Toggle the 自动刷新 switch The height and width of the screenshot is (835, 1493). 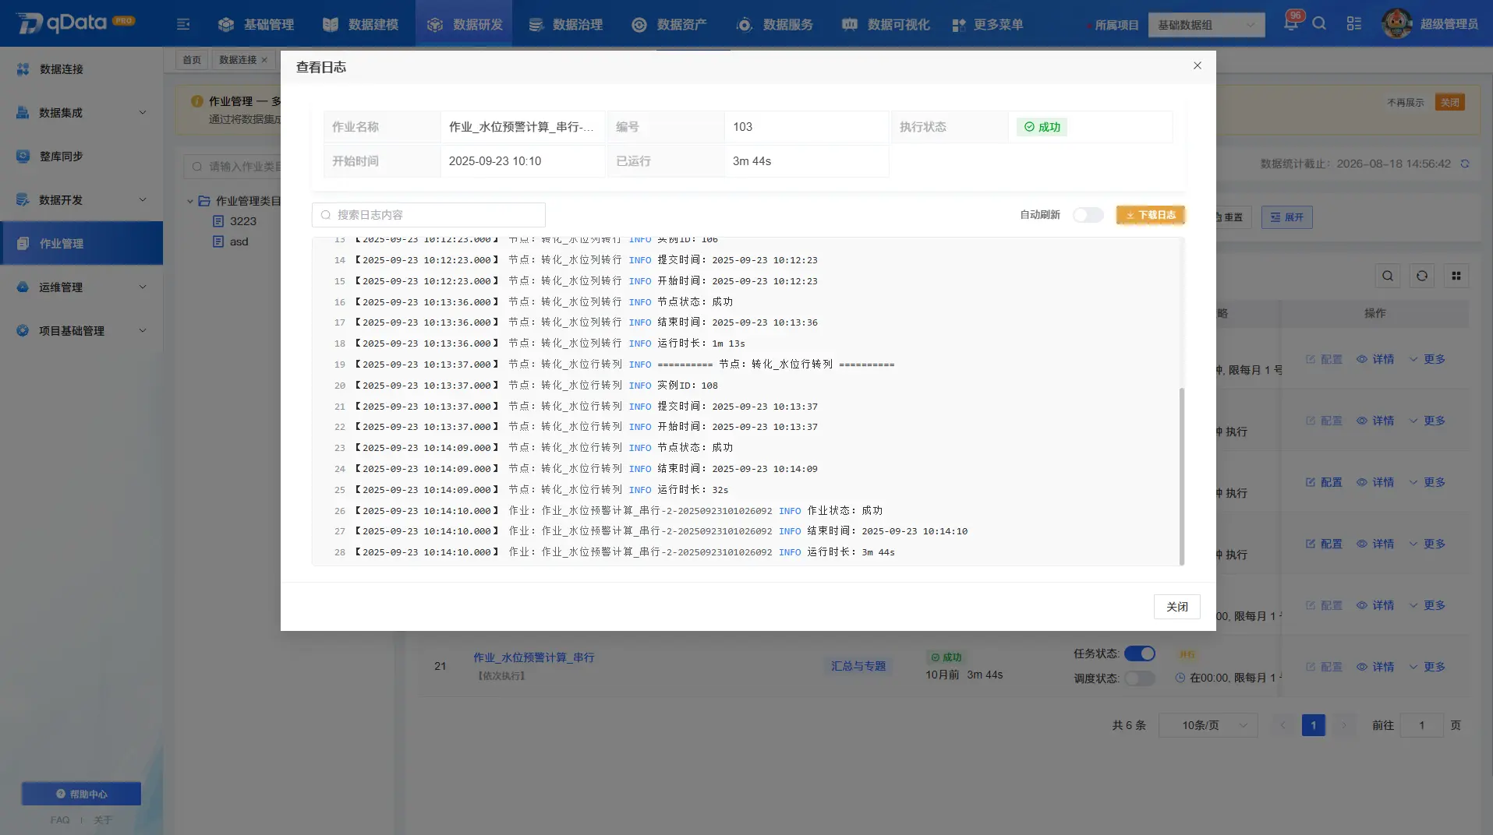[x=1088, y=215]
